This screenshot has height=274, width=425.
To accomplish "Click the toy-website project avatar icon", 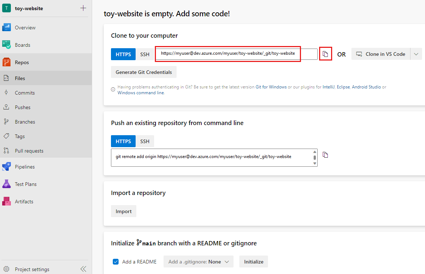I will (x=7, y=8).
